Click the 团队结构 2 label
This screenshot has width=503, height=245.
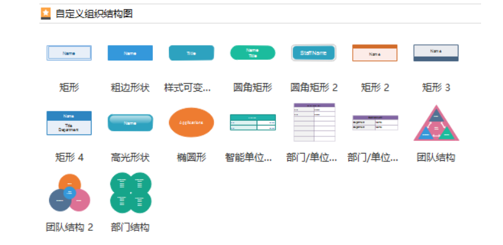(x=69, y=228)
